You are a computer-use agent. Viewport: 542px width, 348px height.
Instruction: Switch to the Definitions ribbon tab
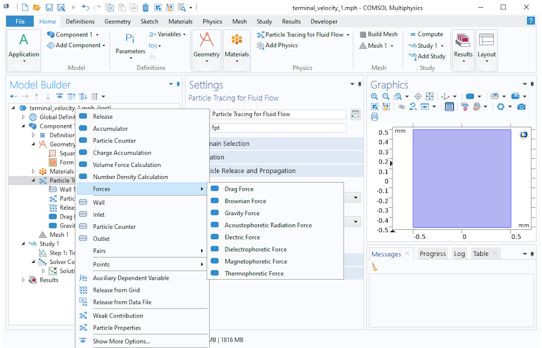[80, 22]
